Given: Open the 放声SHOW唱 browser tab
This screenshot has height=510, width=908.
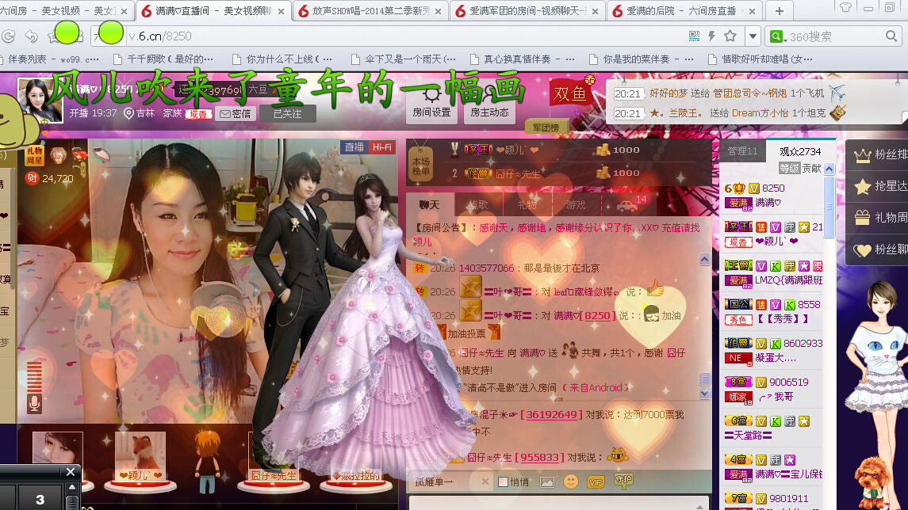Looking at the screenshot, I should pyautogui.click(x=370, y=11).
